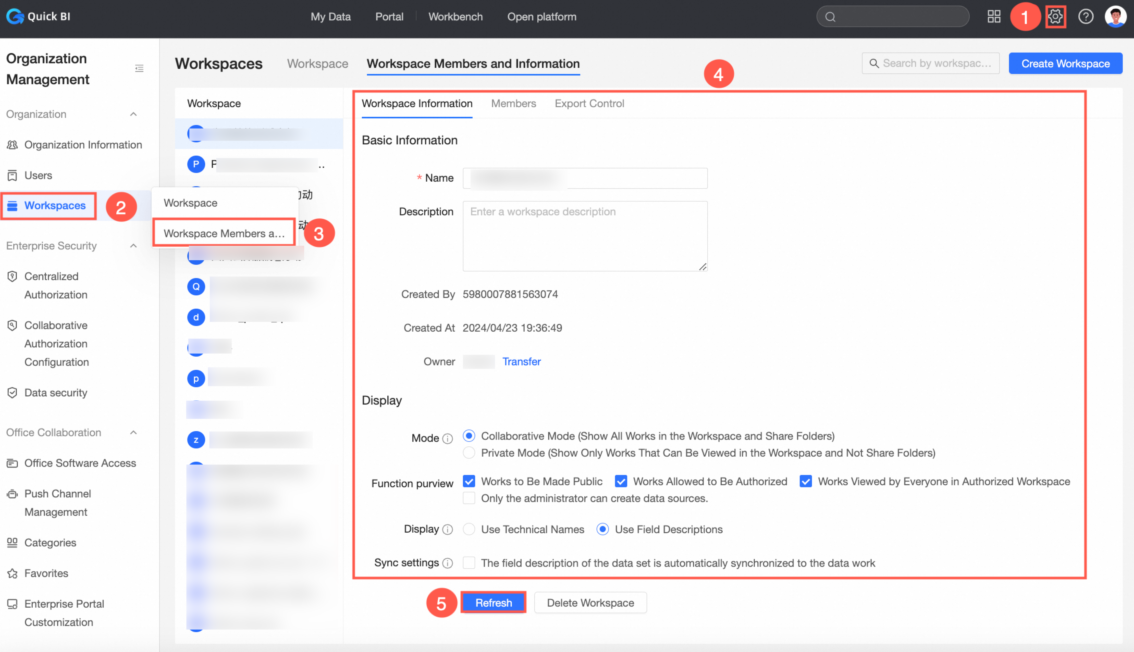This screenshot has width=1134, height=652.
Task: Open the settings gear icon in header
Action: tap(1055, 17)
